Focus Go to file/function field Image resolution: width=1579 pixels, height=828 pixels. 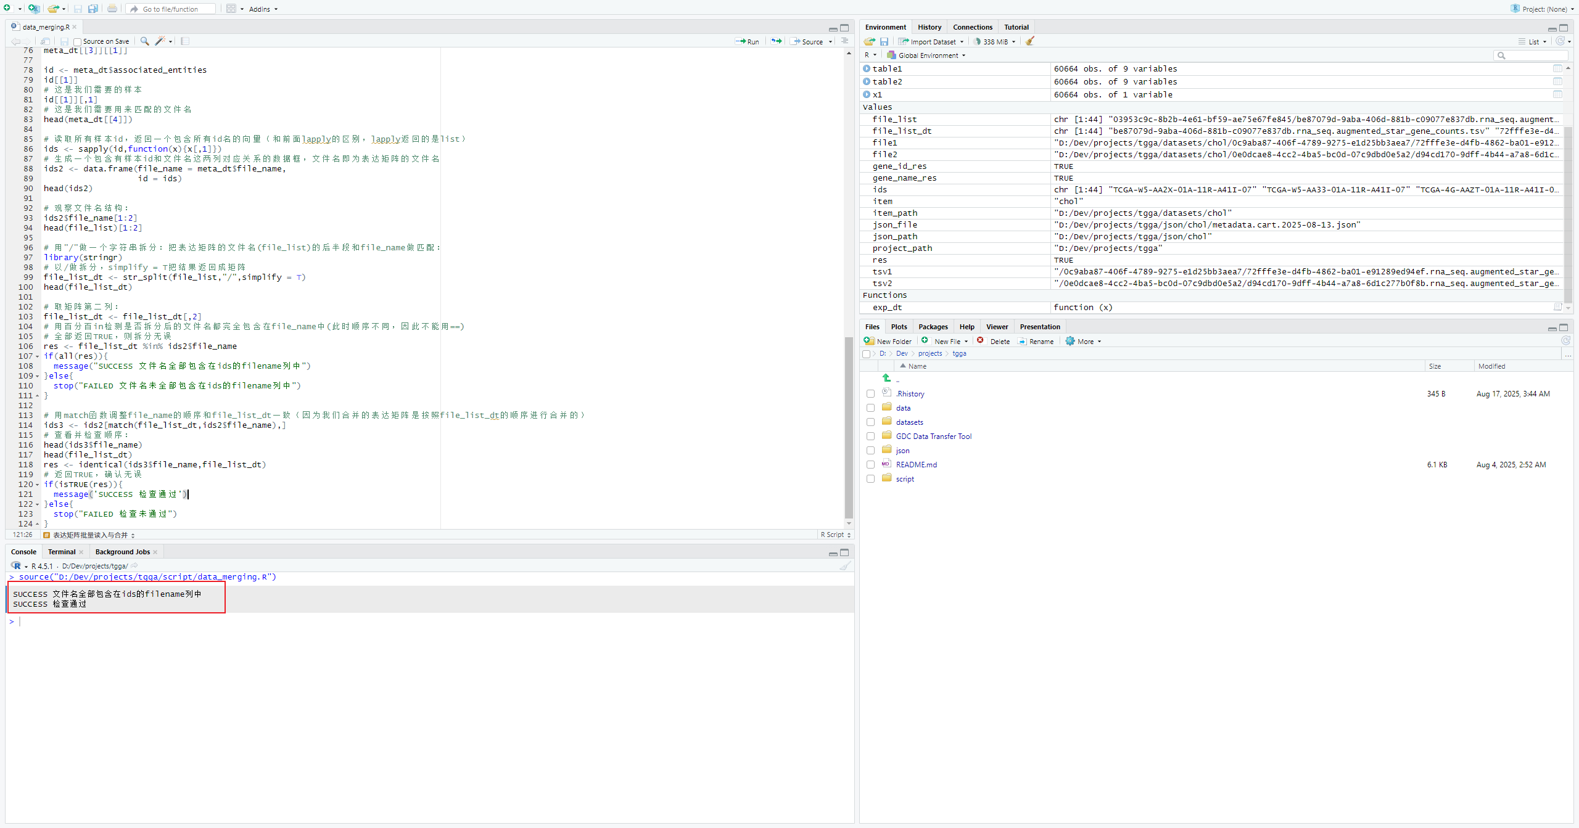[x=171, y=9]
